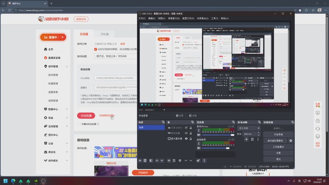This screenshot has width=329, height=185.
Task: Mute the 麦克风/Aux audio channel
Action: (199, 135)
